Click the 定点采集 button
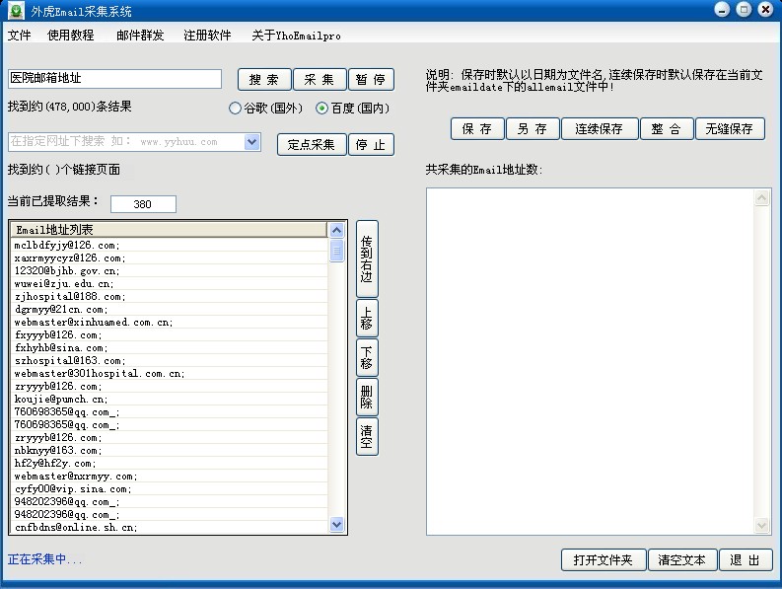Viewport: 782px width, 589px height. (x=312, y=145)
